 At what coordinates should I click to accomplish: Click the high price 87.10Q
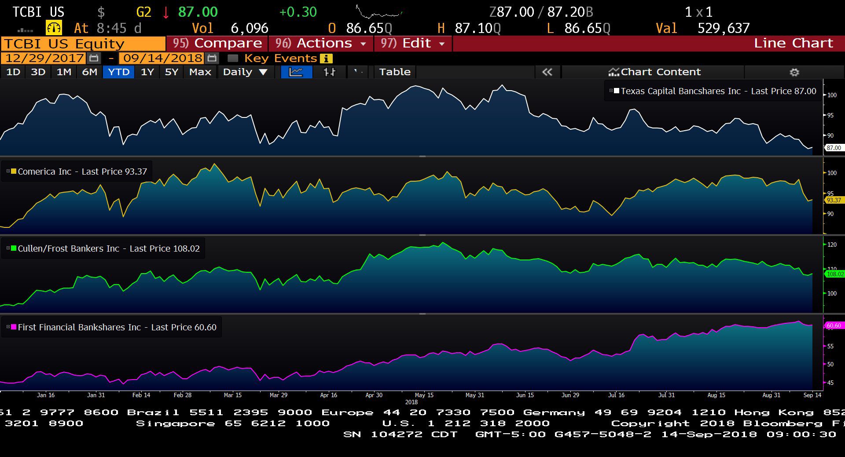(478, 28)
